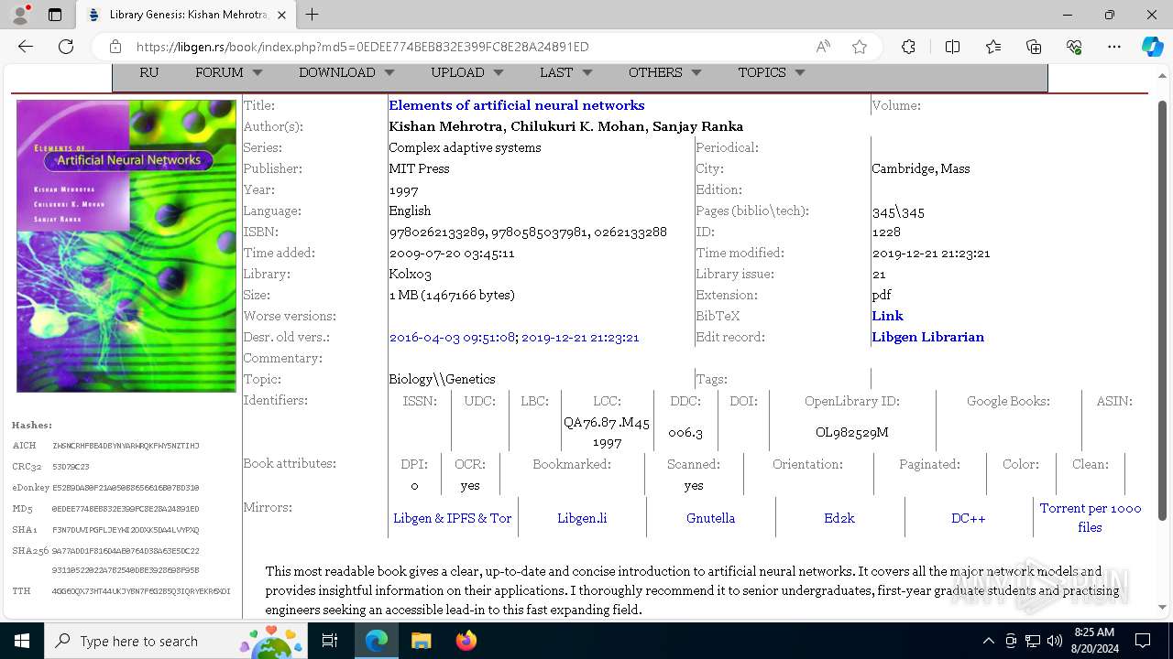Select OpenLibrary ID OL982529M
This screenshot has width=1173, height=659.
[852, 432]
